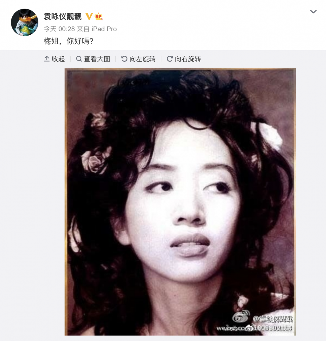Click the 袁咏仪靓靓 profile avatar
326x341 pixels.
point(24,22)
